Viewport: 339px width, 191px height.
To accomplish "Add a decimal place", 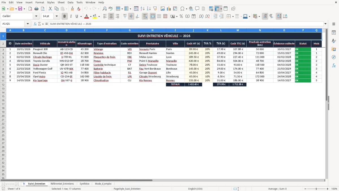I will tap(202, 16).
